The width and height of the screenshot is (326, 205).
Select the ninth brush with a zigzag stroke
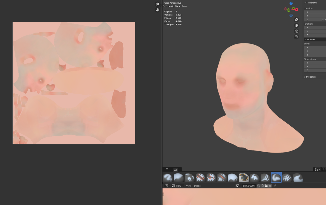tap(254, 178)
